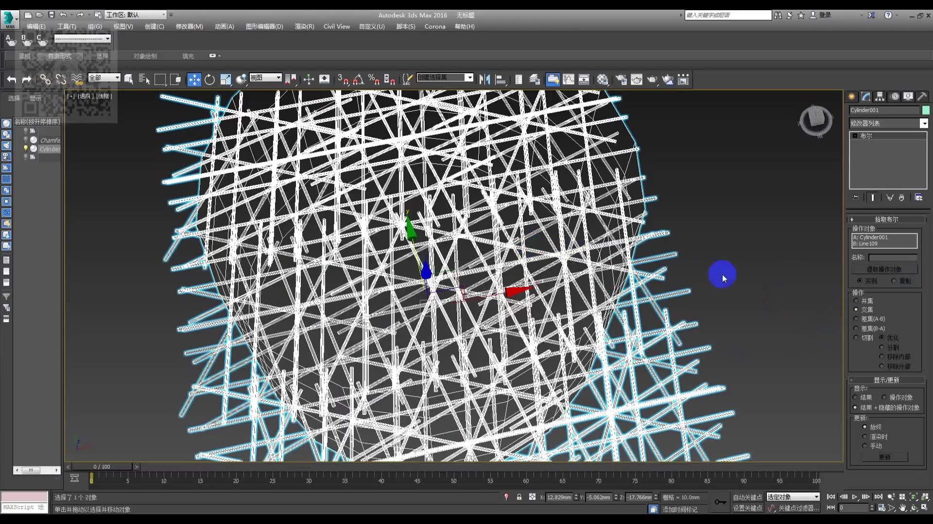Choose the 差集(A-B) subtraction option
The width and height of the screenshot is (933, 524).
[856, 319]
